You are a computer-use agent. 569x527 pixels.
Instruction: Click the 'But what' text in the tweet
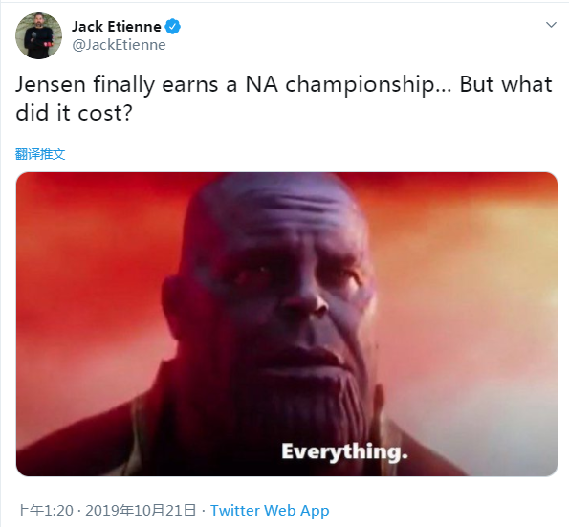pyautogui.click(x=506, y=84)
